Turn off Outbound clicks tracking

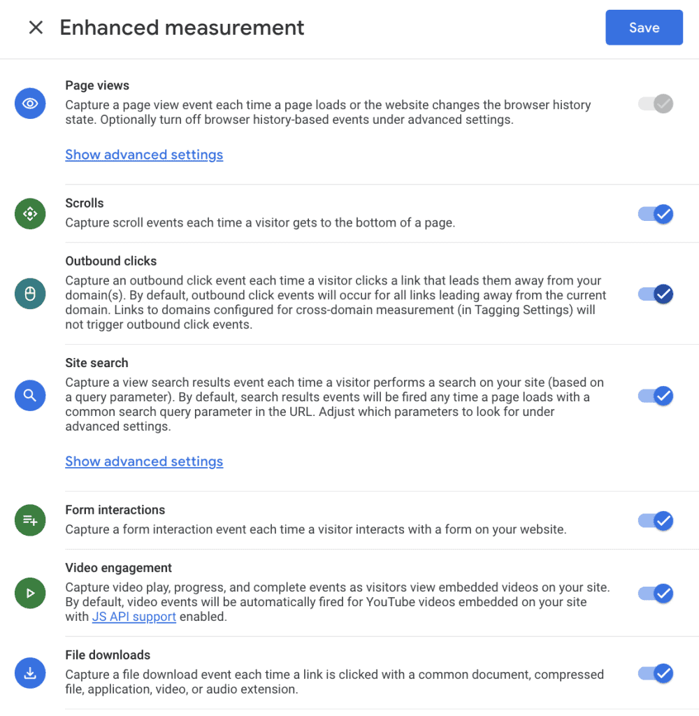656,294
